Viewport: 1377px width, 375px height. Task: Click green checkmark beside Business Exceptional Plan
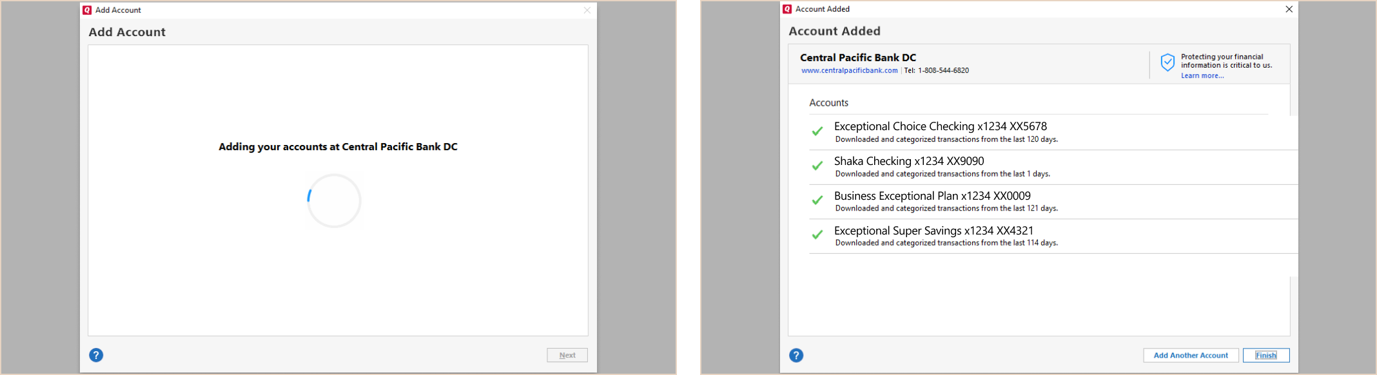pos(817,200)
